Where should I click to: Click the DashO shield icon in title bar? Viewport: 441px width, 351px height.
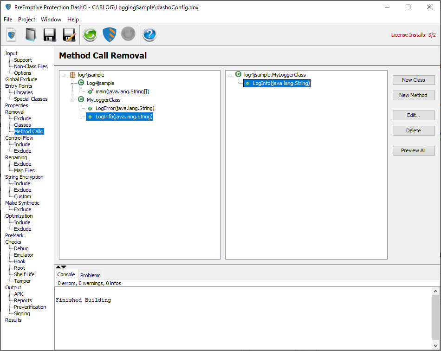[x=8, y=7]
